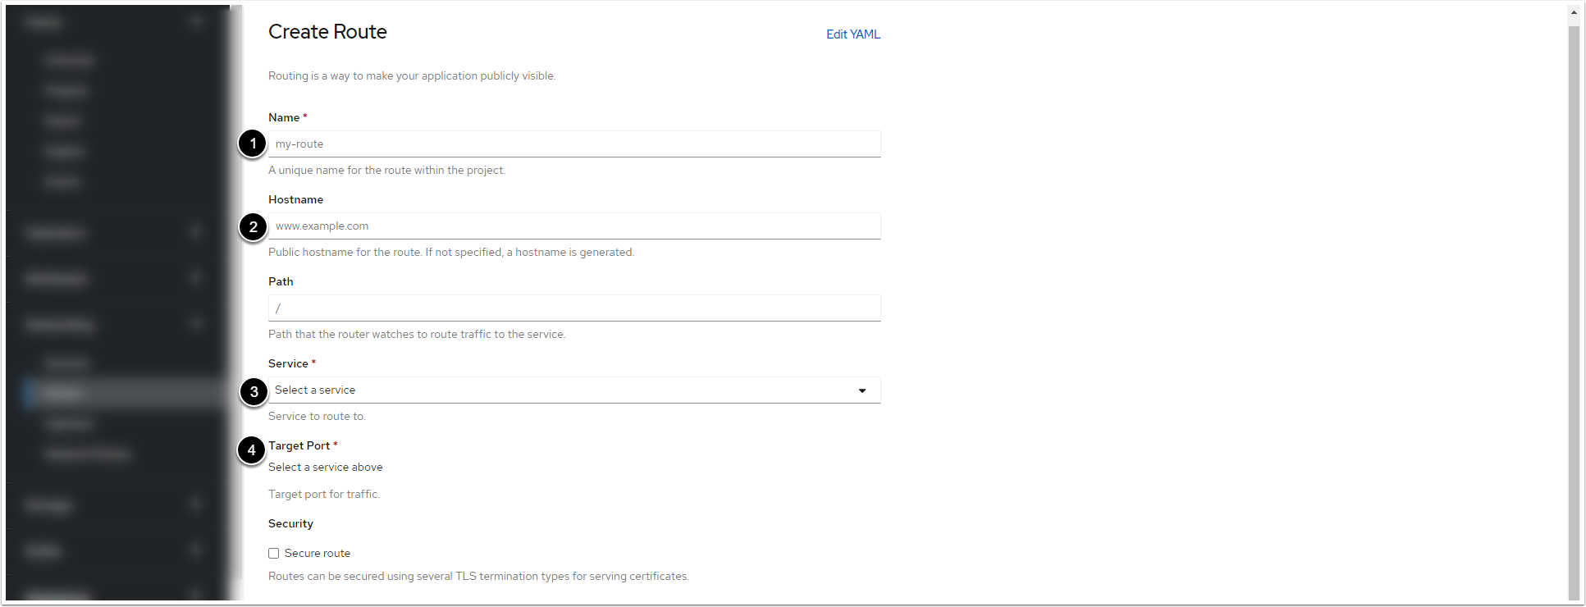Screen dimensions: 1586x607
Task: Focus the Name input with my-route placeholder
Action: 574,144
